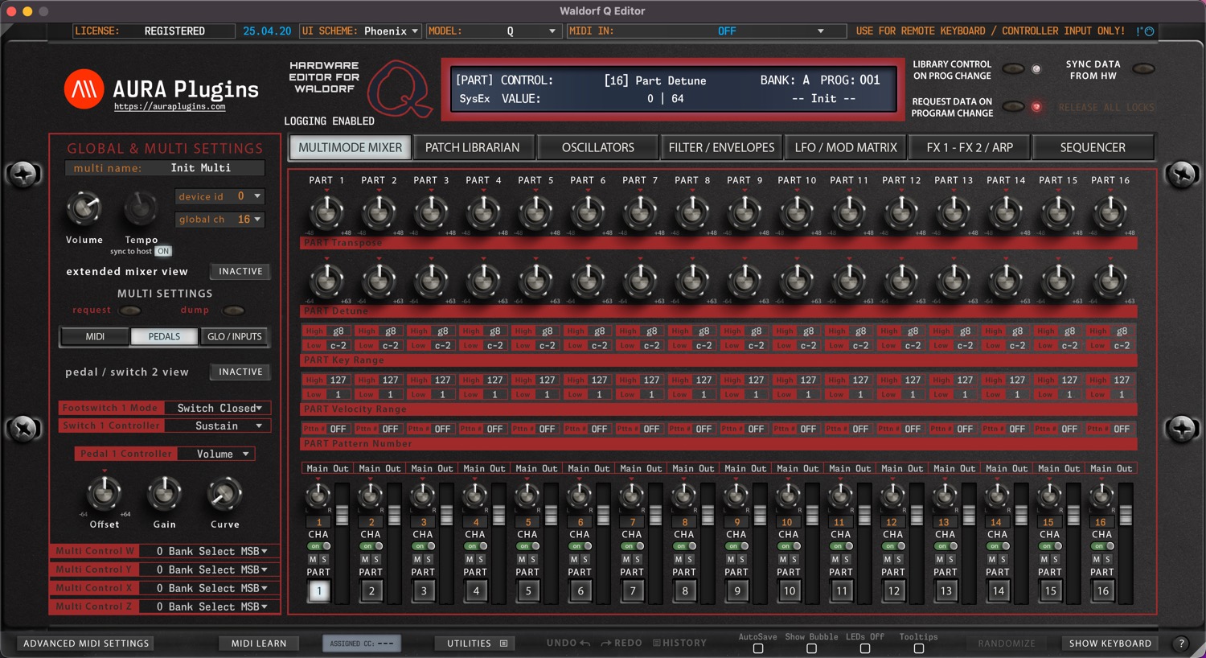Switch to the LFO / MOD MATRIX tab

(x=846, y=148)
